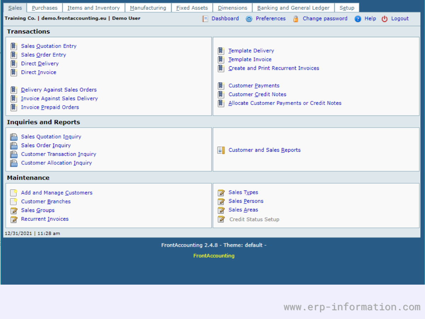Click the pencil icon beside Sales Types

click(x=221, y=192)
